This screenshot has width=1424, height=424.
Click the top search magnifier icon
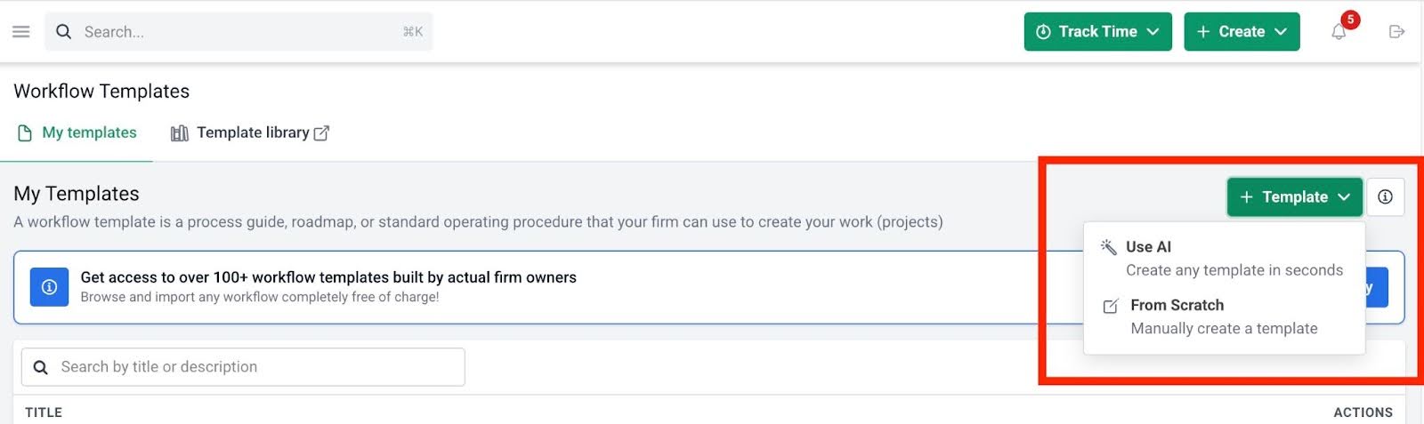[63, 32]
